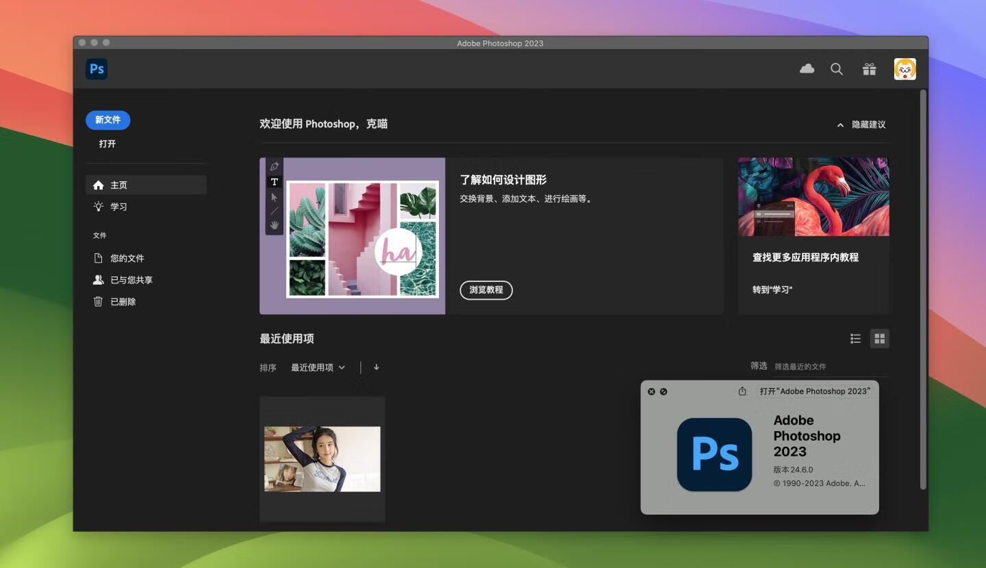
Task: Click the 打开 button
Action: pyautogui.click(x=108, y=144)
